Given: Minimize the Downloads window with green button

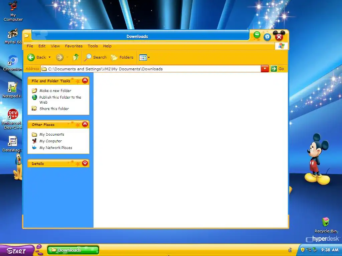Looking at the screenshot, I should 257,35.
